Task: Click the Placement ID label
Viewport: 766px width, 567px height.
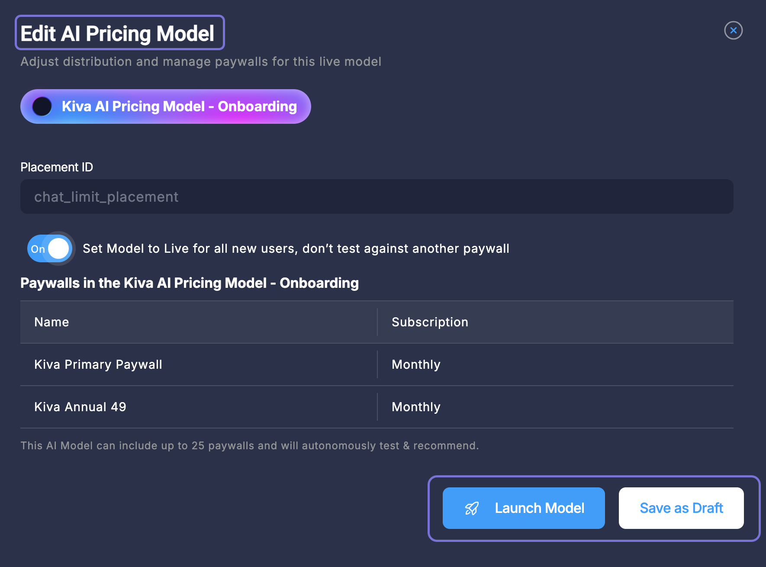Action: [x=57, y=167]
